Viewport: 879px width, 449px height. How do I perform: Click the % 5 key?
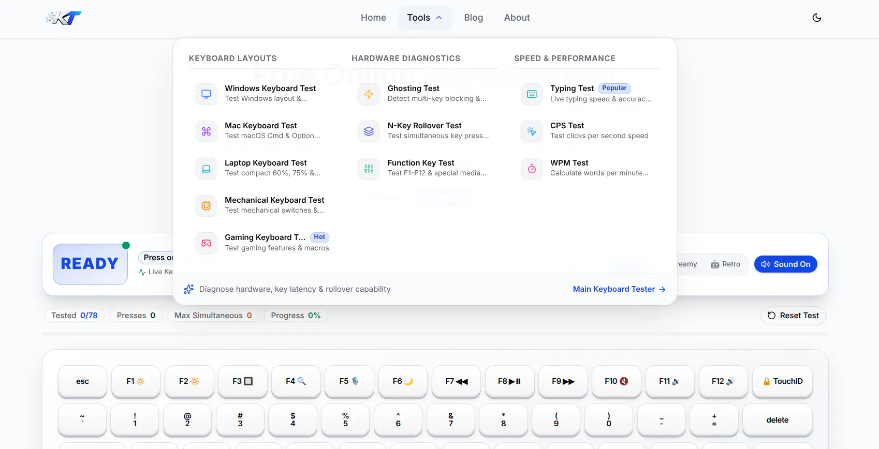345,420
